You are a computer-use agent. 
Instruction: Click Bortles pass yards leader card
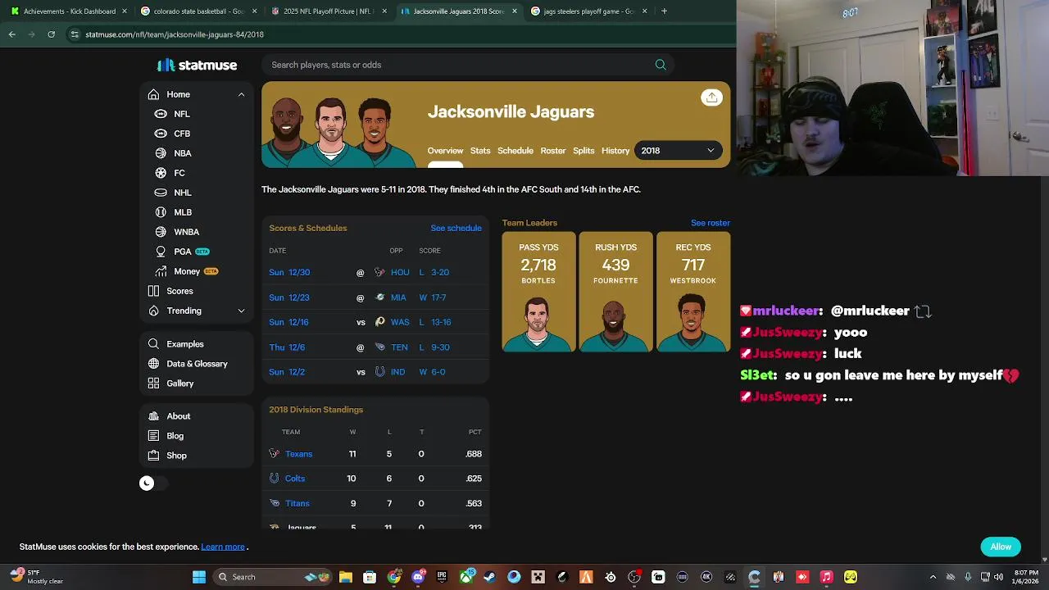click(538, 293)
